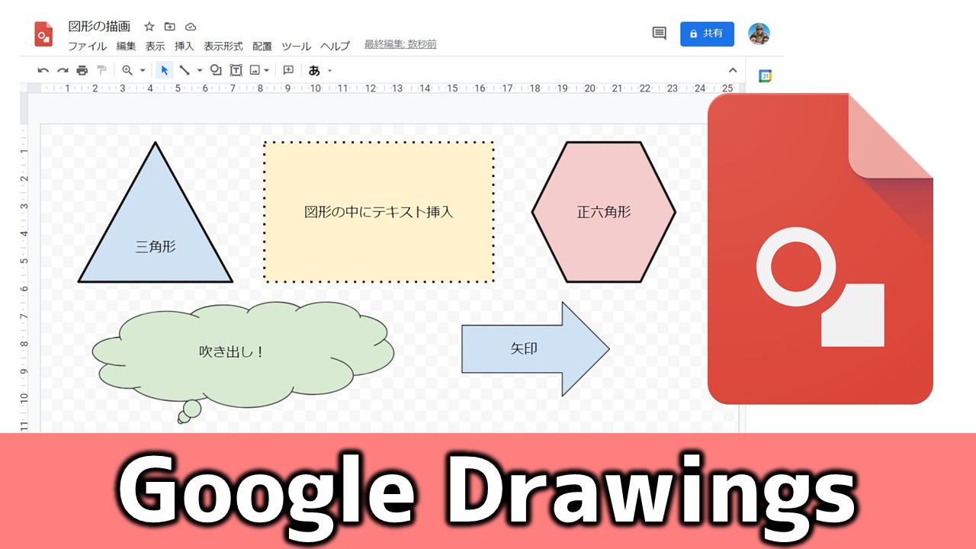Click the あ input tools button
The width and height of the screenshot is (976, 549).
tap(314, 70)
